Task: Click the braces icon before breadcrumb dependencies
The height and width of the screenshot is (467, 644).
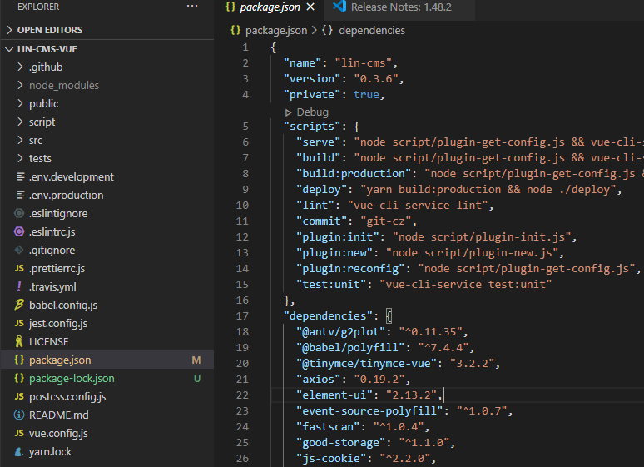Action: [327, 30]
